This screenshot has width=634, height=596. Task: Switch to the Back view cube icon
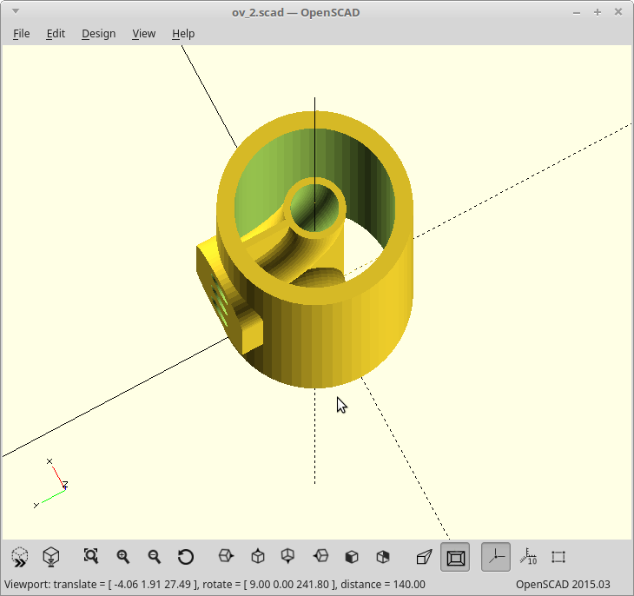383,557
